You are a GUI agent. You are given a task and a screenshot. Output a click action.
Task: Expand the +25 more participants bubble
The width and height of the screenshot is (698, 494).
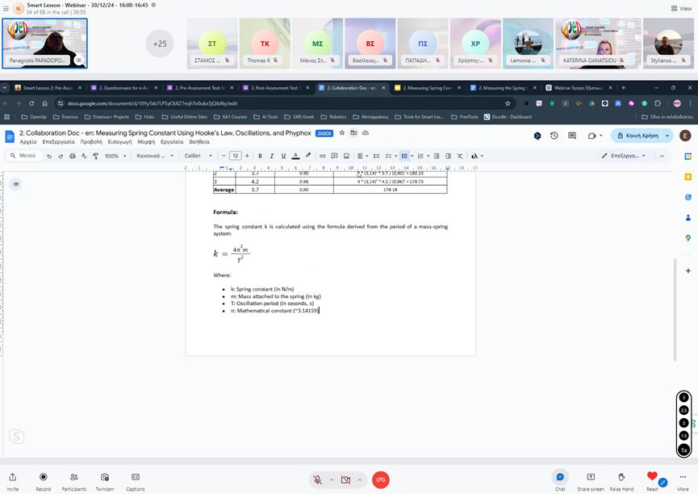click(x=160, y=44)
